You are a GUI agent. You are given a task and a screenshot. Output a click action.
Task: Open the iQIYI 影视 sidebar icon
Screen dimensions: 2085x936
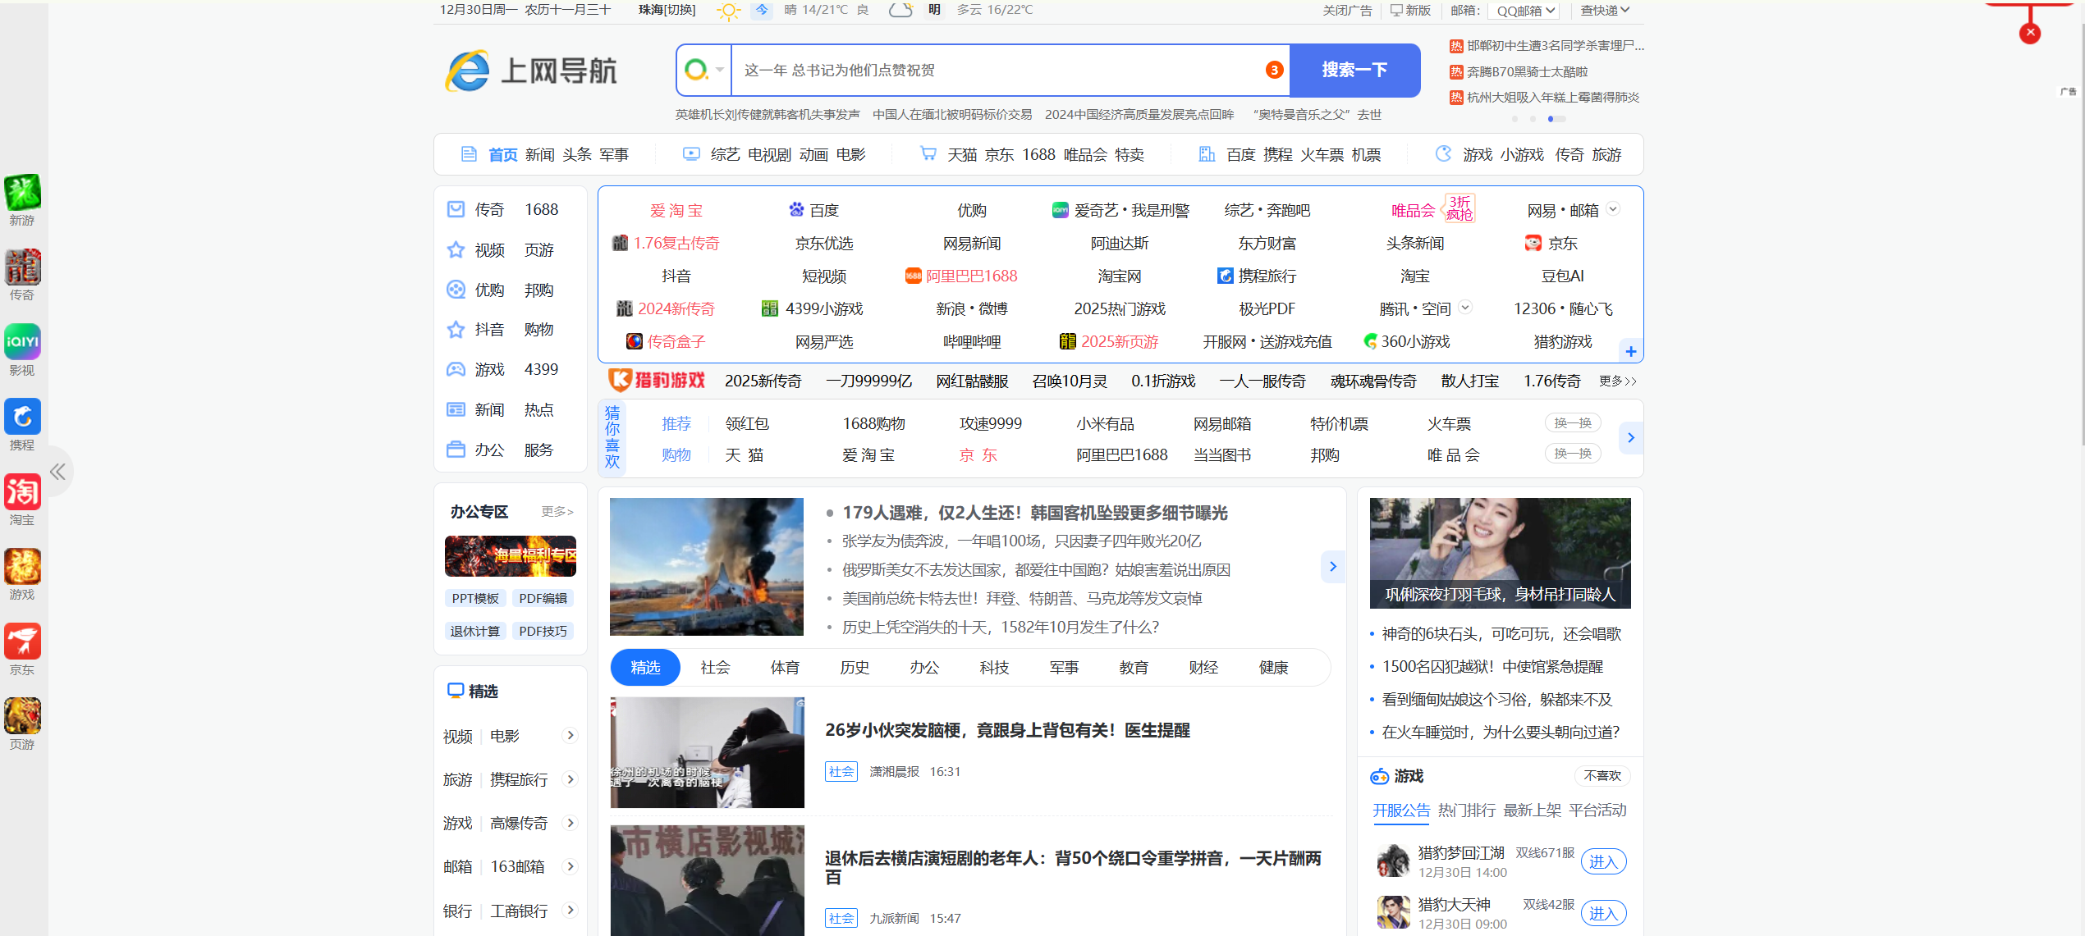coord(22,342)
